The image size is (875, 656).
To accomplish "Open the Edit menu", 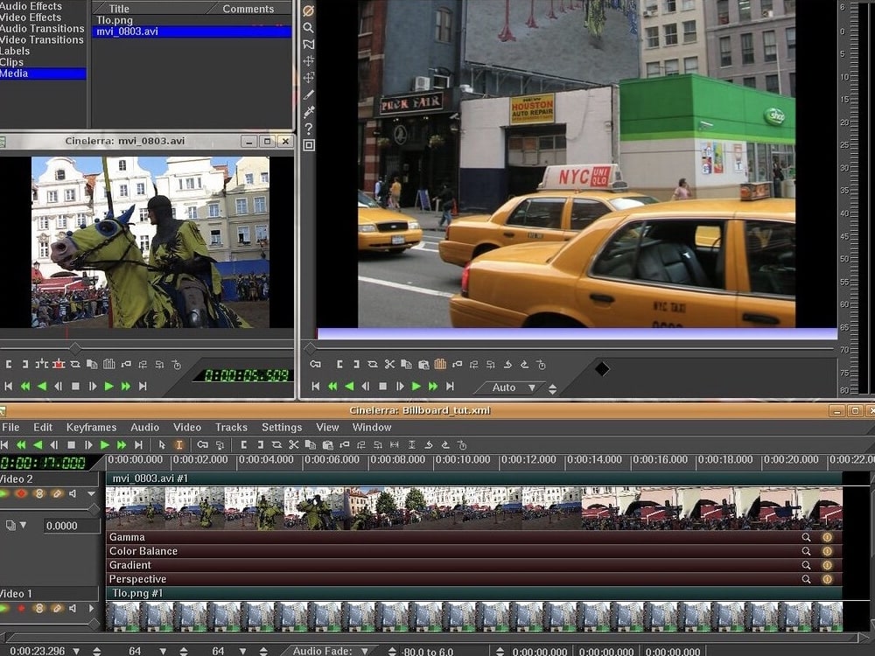I will tap(43, 428).
